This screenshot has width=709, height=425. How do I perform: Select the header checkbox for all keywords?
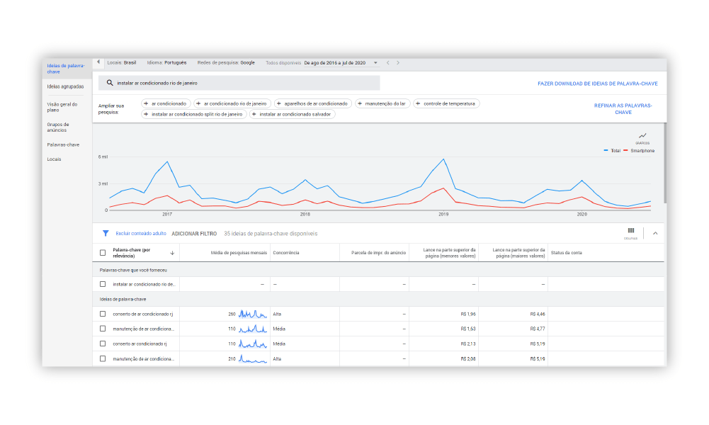103,253
